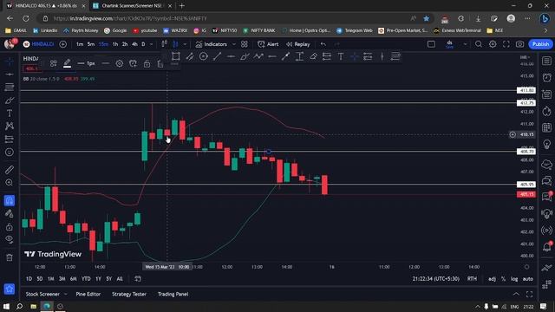Add symbol to compare with plus icon
Screen dimensions: 555x312
[63, 44]
